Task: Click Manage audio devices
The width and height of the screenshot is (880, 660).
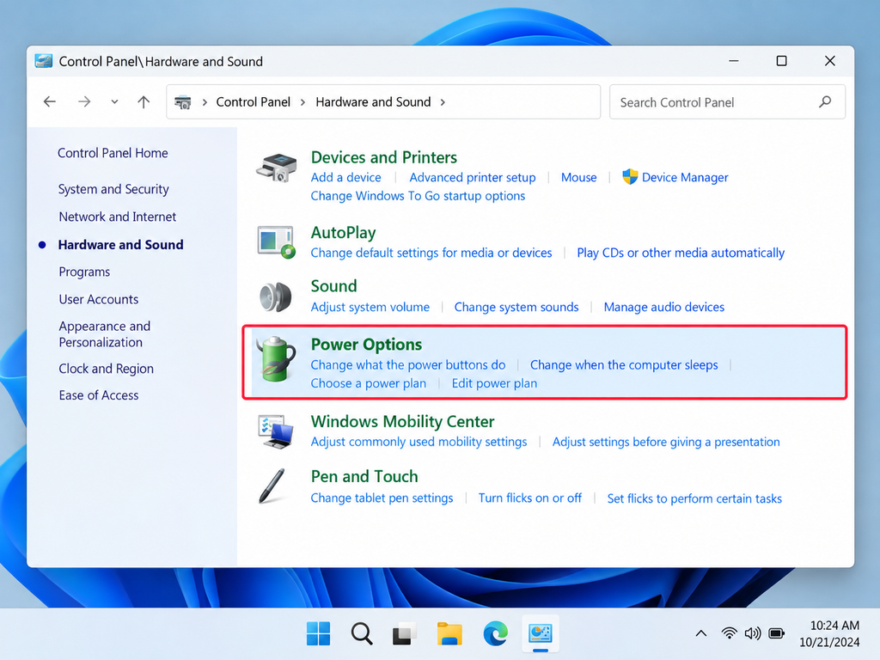Action: [664, 307]
